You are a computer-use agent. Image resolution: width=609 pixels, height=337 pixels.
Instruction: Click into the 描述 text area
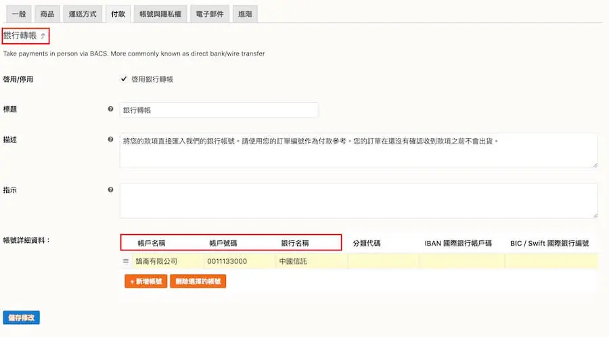359,150
